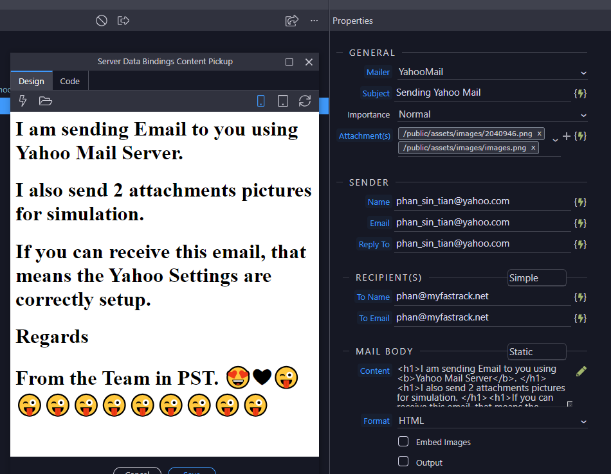Open data binding picker for sender Email
Viewport: 611px width, 474px height.
pos(580,223)
